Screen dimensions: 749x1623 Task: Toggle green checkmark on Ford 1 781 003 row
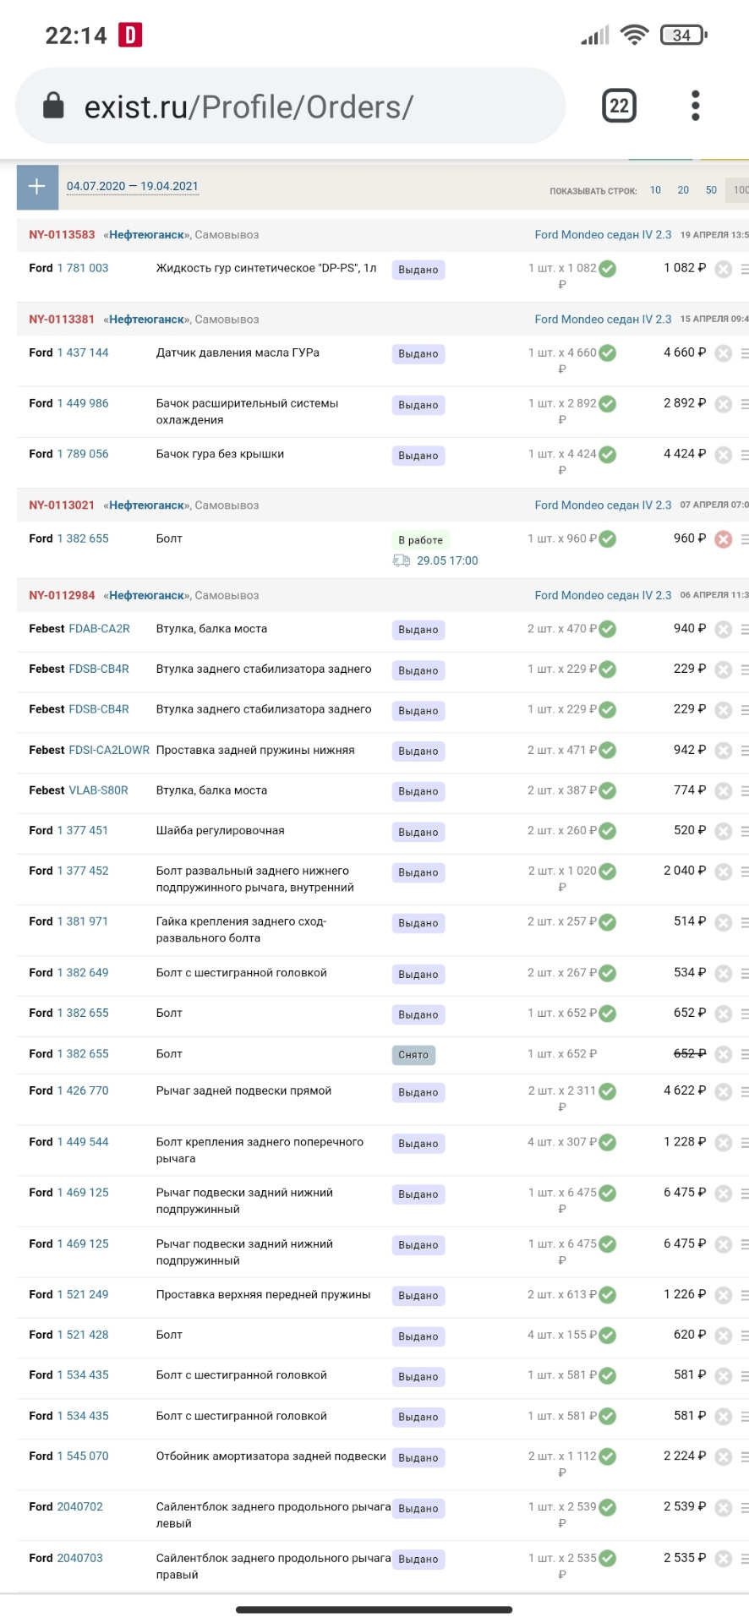[x=607, y=269]
